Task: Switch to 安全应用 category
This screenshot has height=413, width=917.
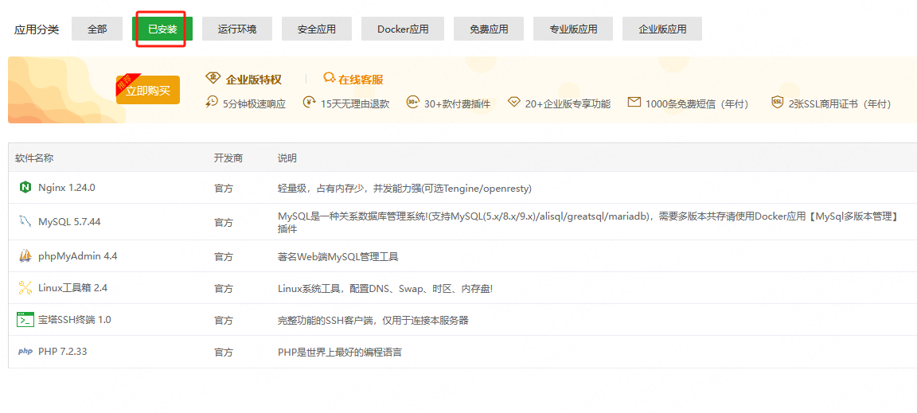Action: point(316,29)
